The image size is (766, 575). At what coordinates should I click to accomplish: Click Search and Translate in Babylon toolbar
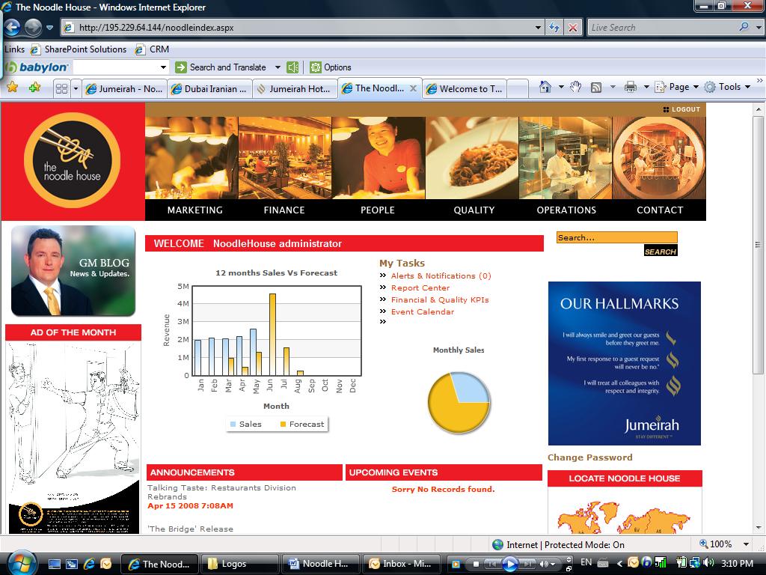click(x=221, y=67)
